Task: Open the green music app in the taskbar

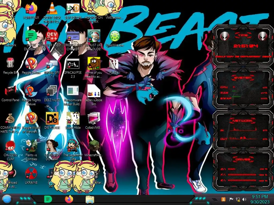Action: tap(48, 199)
